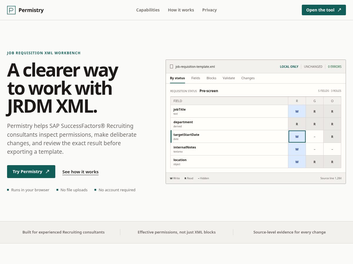
Task: Click department R cell in O column
Action: 332,124
